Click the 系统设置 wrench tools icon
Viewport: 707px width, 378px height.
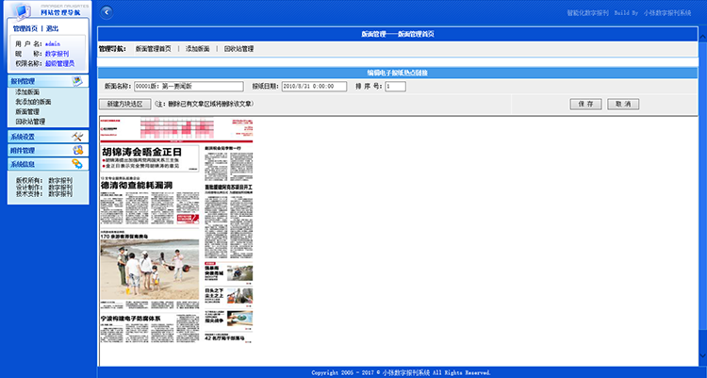tap(77, 137)
